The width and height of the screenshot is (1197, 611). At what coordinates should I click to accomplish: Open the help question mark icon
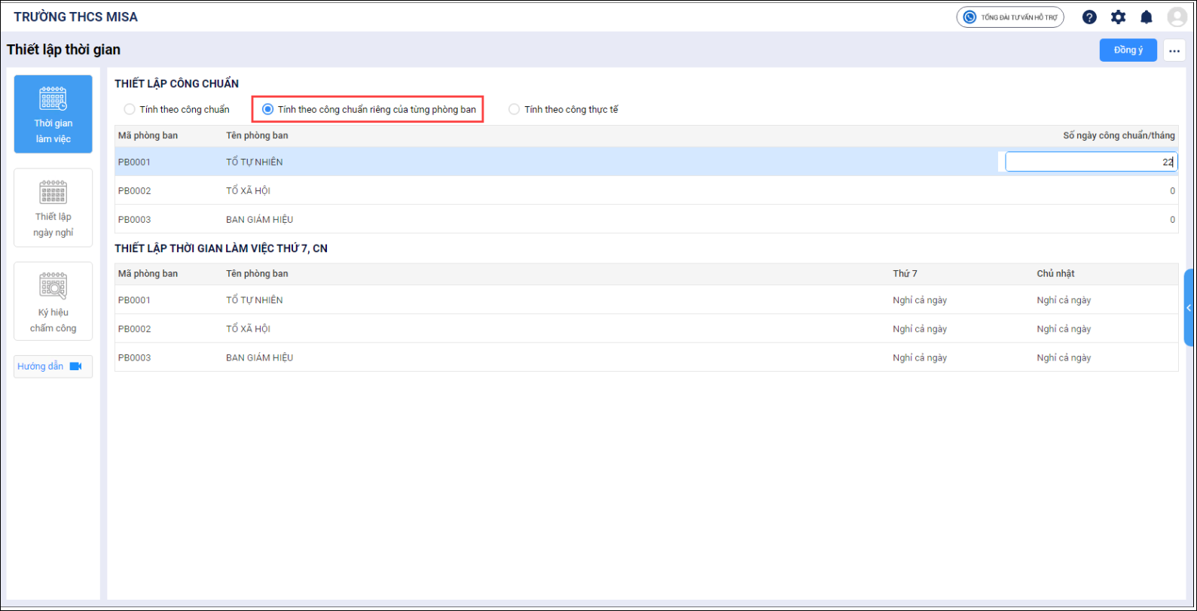tap(1089, 17)
